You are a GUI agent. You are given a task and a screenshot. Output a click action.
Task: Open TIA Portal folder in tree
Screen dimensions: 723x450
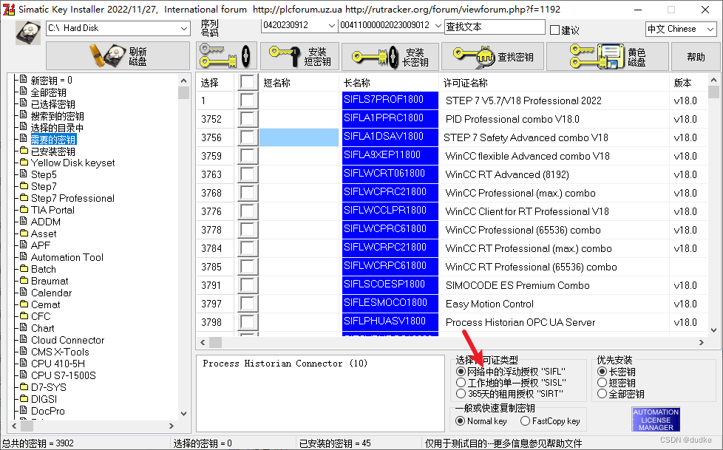(x=52, y=210)
